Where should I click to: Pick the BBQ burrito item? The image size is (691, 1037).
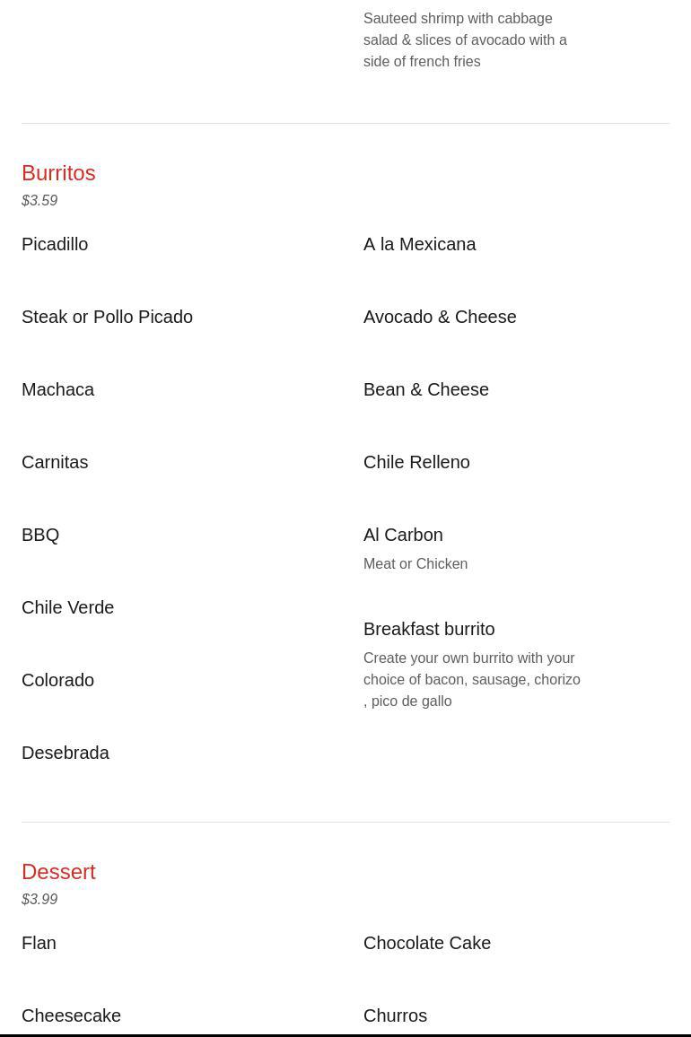40,535
